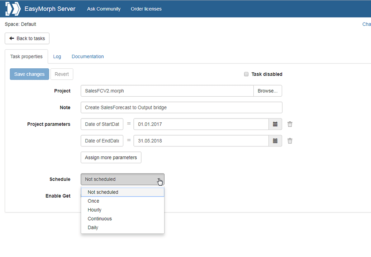Open calendar picker for Date of EndDate parameter
371x257 pixels.
[x=275, y=141]
